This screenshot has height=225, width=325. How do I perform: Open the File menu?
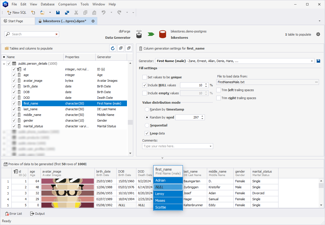coord(14,4)
